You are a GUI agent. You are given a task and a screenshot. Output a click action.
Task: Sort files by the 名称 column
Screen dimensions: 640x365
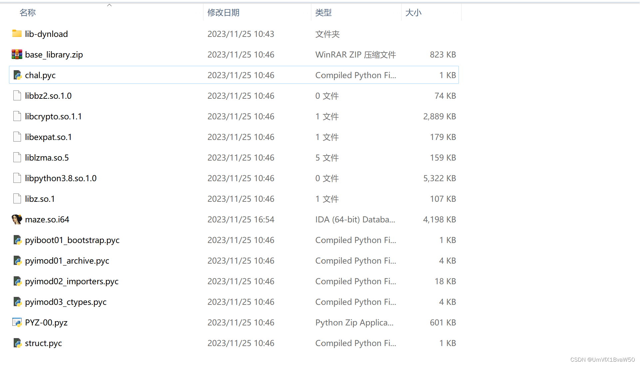(28, 12)
